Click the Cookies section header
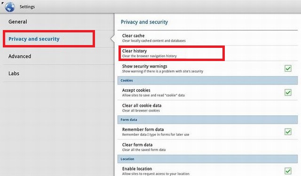 coord(207,80)
